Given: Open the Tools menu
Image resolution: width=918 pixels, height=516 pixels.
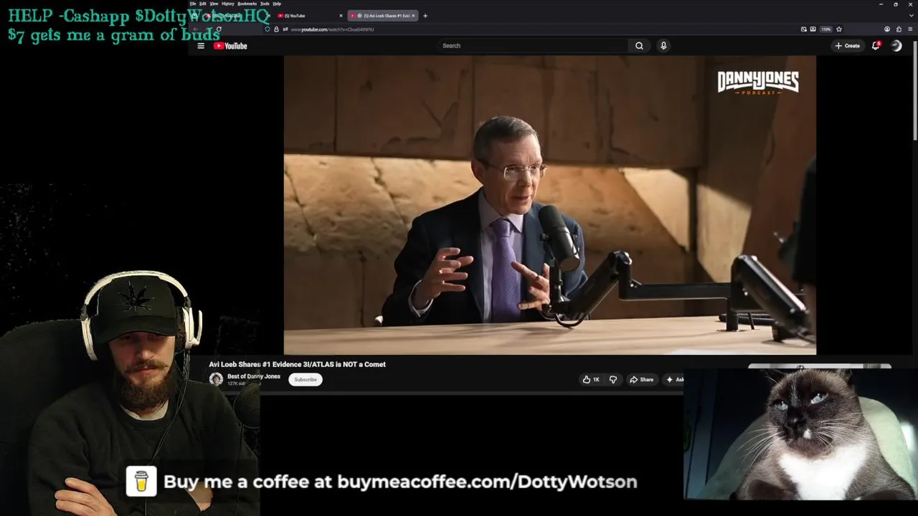Looking at the screenshot, I should (265, 4).
